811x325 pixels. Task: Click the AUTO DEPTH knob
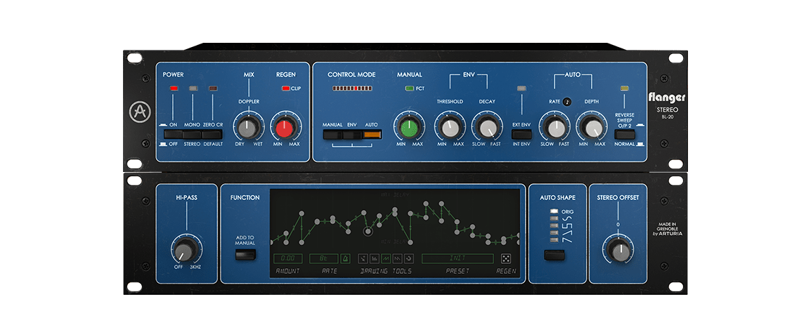pyautogui.click(x=592, y=128)
